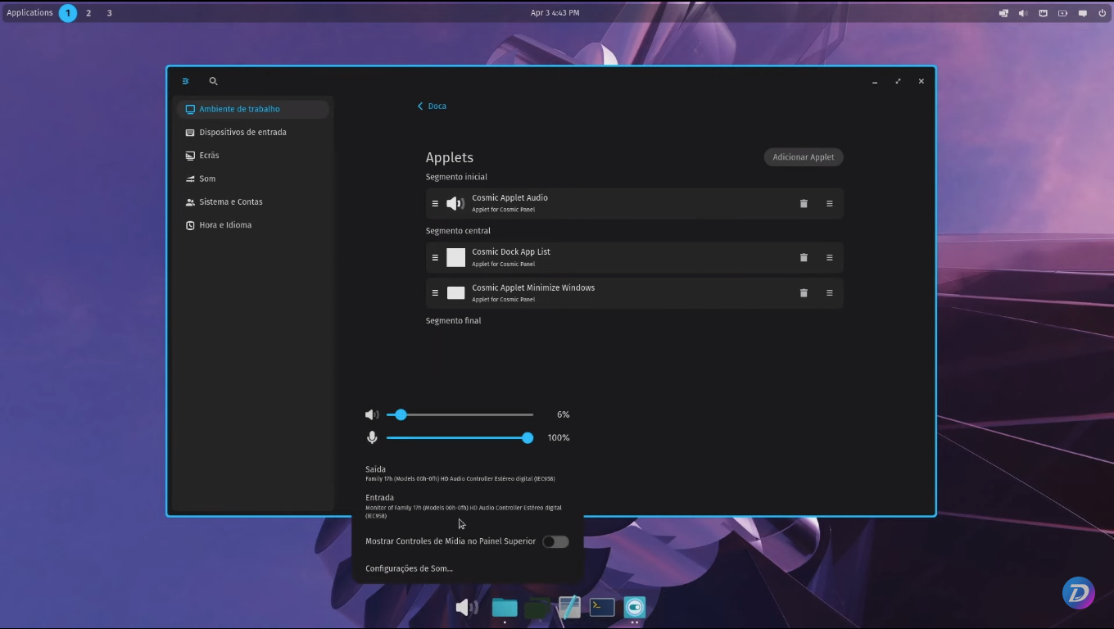
Task: Click the Cosmic Applet Audio title text
Action: pyautogui.click(x=509, y=197)
